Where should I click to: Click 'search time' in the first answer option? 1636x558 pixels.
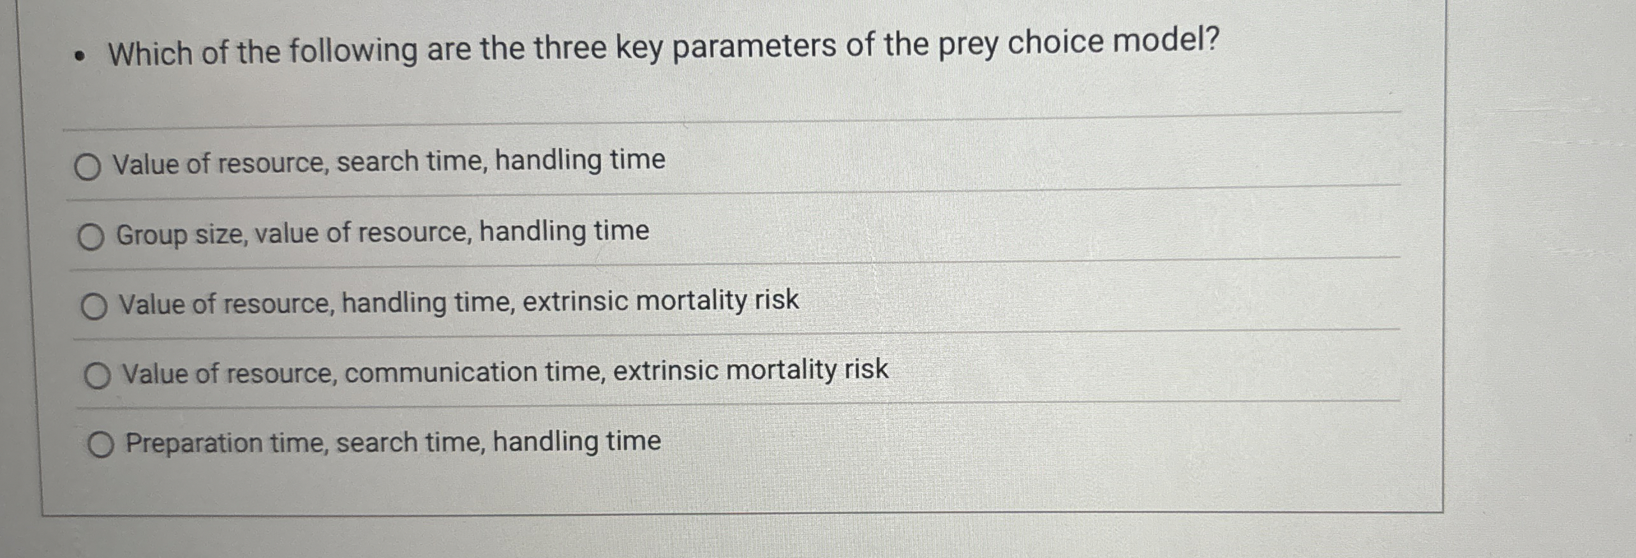pyautogui.click(x=412, y=161)
